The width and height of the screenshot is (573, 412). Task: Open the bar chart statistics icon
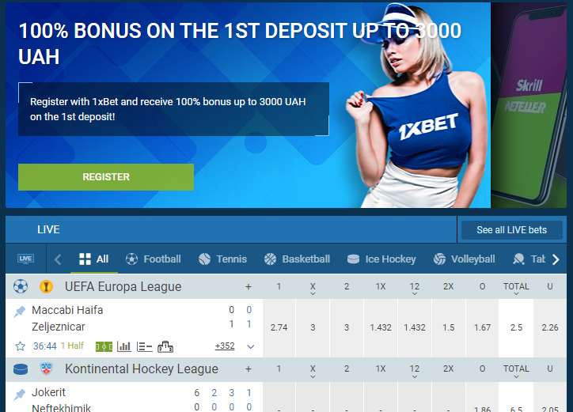tap(124, 346)
